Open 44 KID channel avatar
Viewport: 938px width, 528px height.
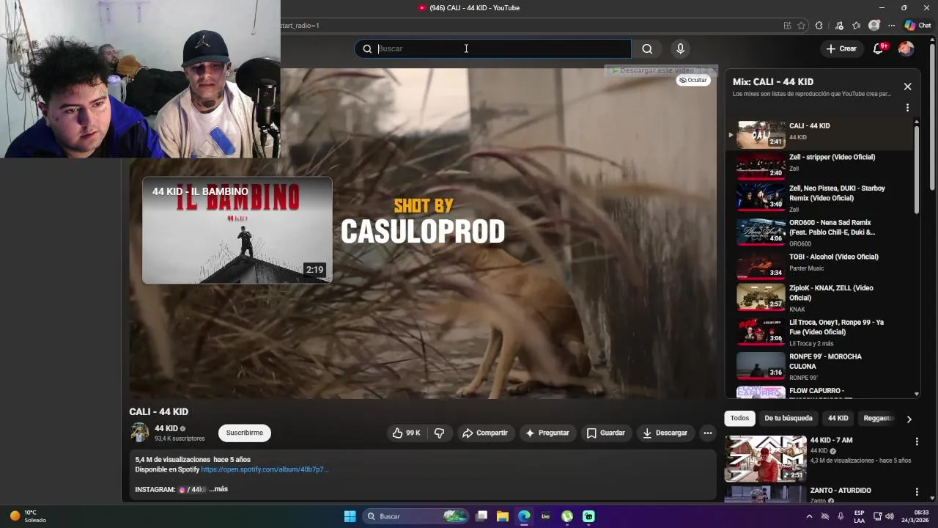coord(139,433)
